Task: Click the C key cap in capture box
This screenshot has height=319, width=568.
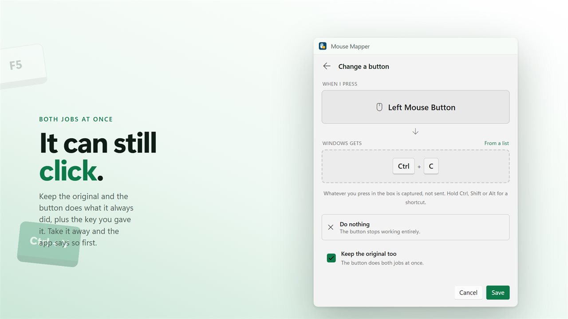Action: (431, 166)
